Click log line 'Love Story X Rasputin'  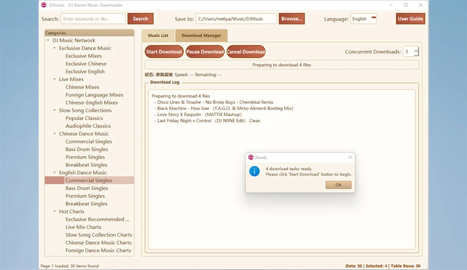(x=199, y=114)
